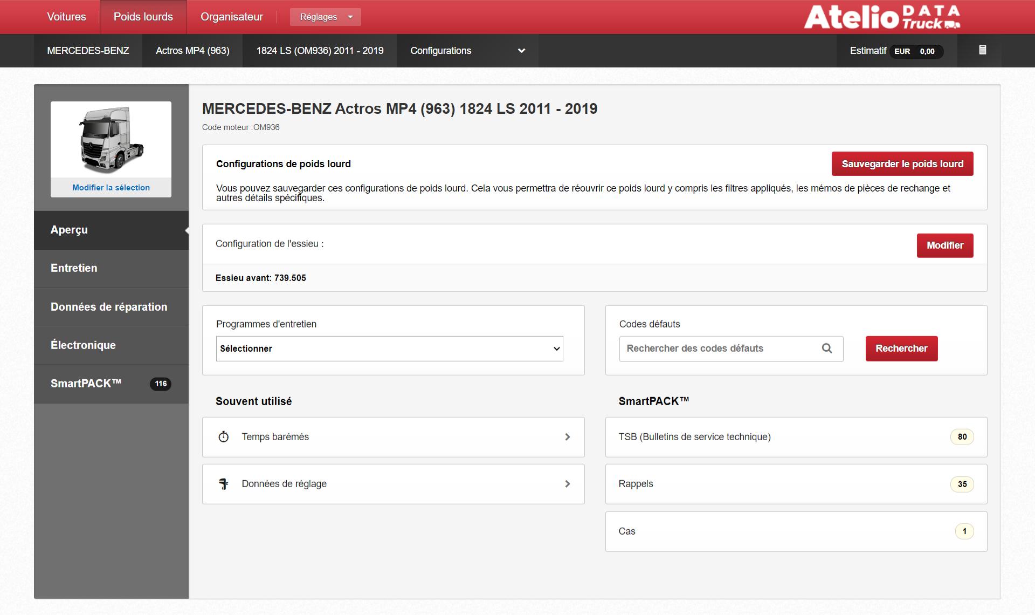This screenshot has height=615, width=1035.
Task: Click the Actros truck thumbnail image
Action: (111, 140)
